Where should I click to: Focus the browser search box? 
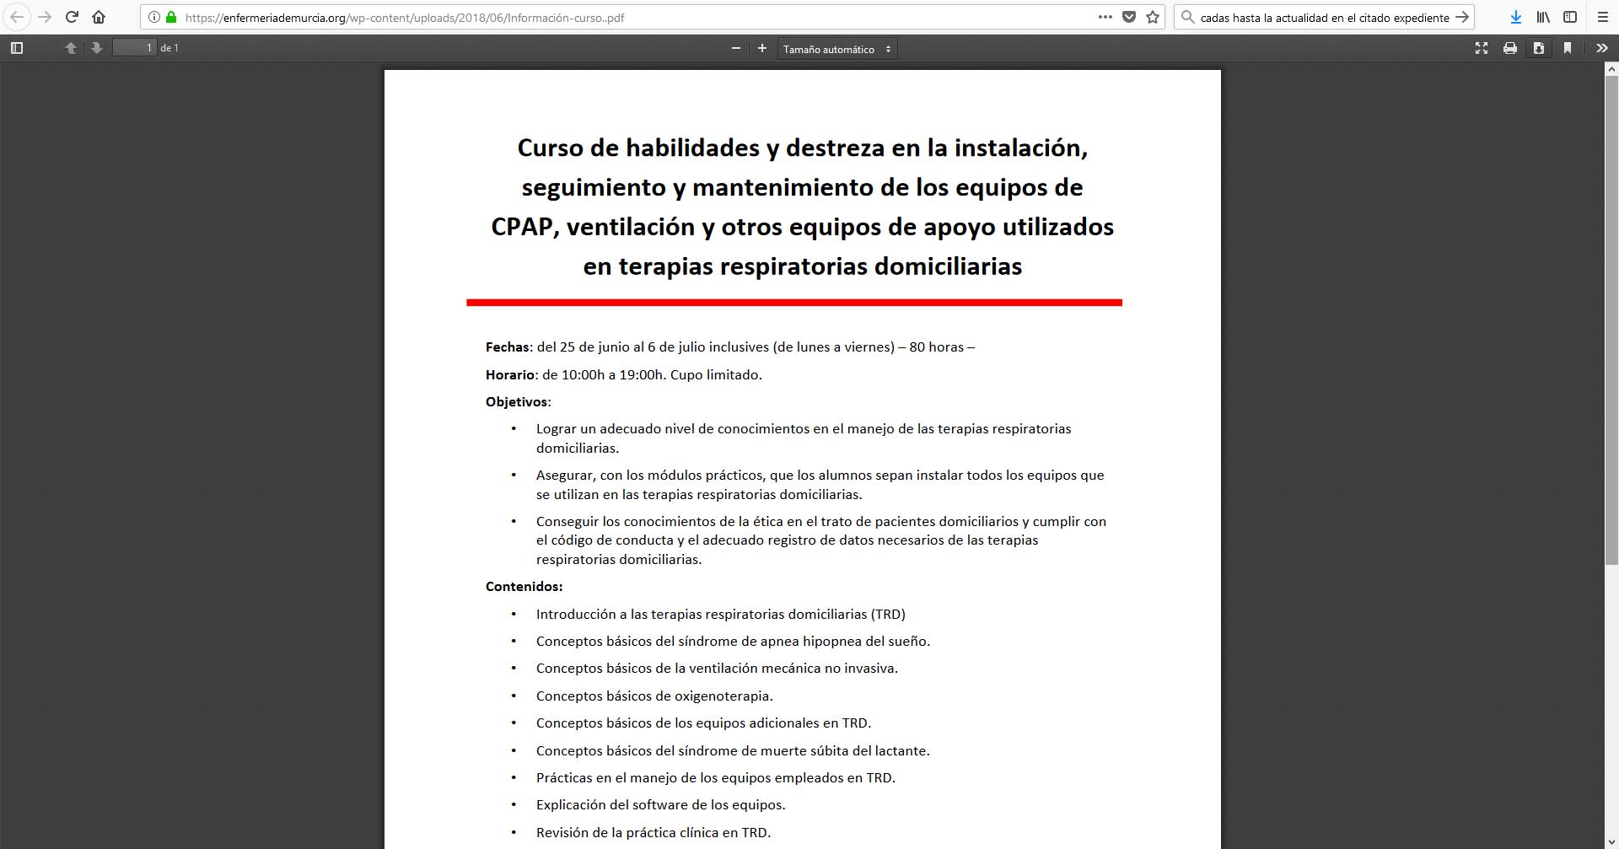1324,17
